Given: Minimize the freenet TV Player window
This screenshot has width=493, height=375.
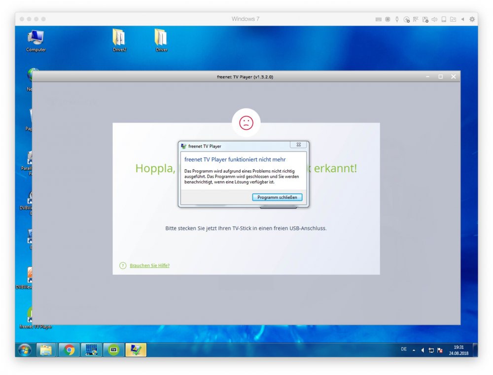Looking at the screenshot, I should pos(427,77).
